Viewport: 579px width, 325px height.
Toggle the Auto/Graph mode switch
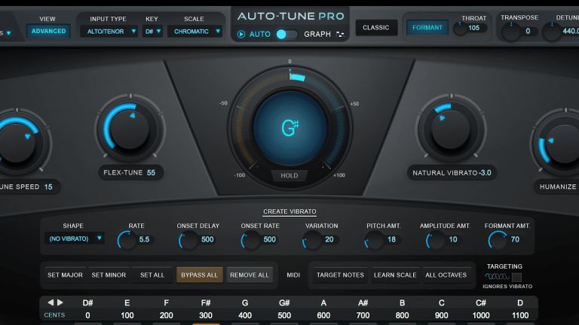coord(286,34)
